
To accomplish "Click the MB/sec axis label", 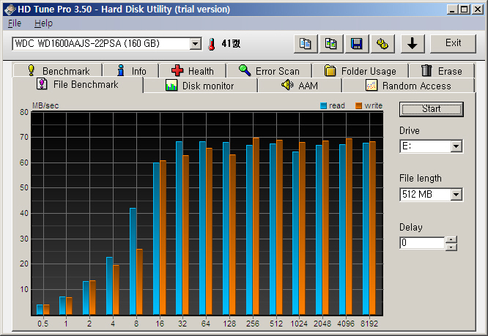I will point(45,105).
